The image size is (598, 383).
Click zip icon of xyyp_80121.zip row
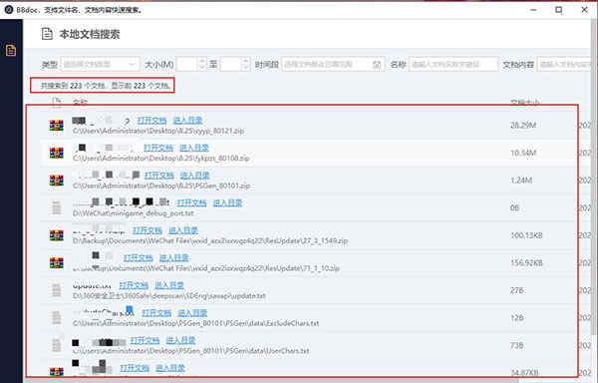point(57,125)
